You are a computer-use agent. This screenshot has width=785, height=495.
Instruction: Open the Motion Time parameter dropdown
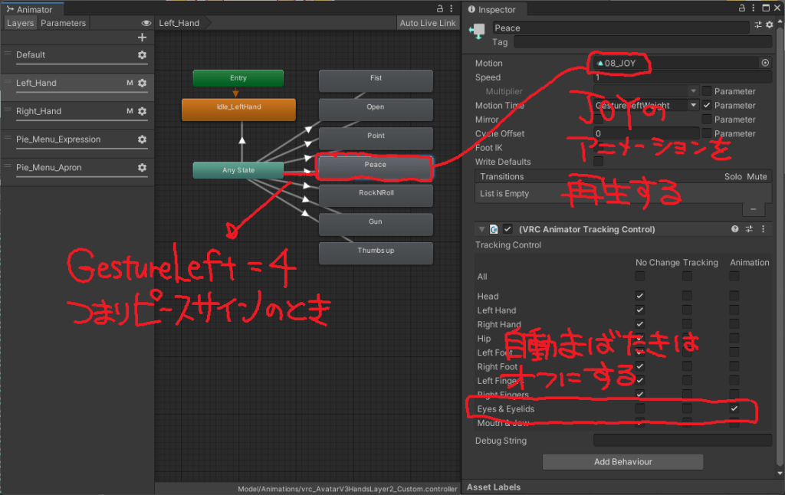695,105
